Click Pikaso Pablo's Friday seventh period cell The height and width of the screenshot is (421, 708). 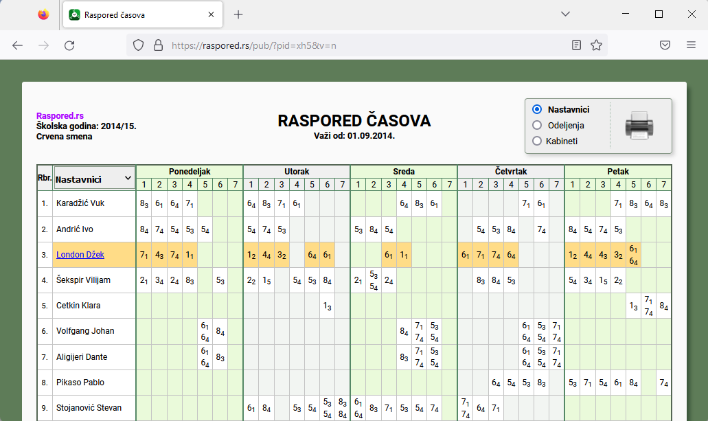[x=664, y=383]
